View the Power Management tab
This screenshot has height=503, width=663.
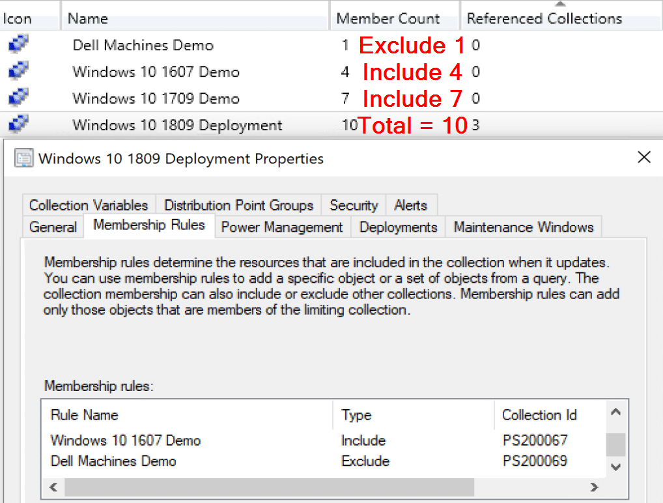click(x=281, y=227)
